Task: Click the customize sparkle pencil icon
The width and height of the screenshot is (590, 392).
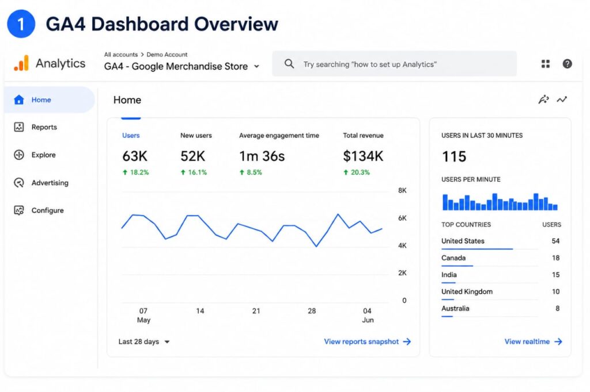Action: [543, 99]
